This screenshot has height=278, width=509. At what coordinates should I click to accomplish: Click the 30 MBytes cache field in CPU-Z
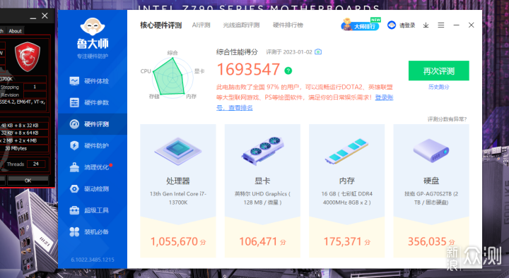24,148
